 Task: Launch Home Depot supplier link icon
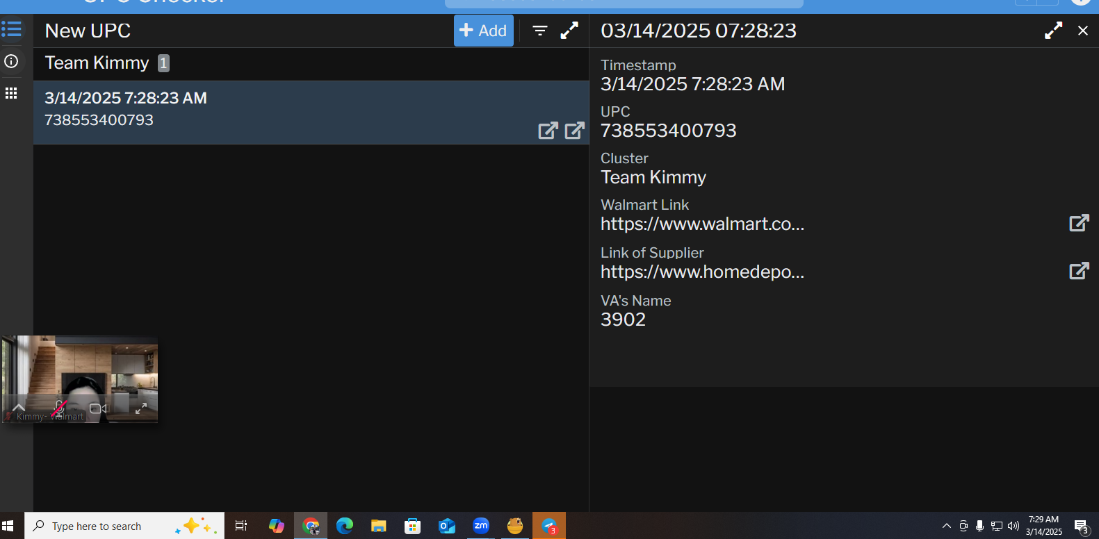[x=1079, y=271]
